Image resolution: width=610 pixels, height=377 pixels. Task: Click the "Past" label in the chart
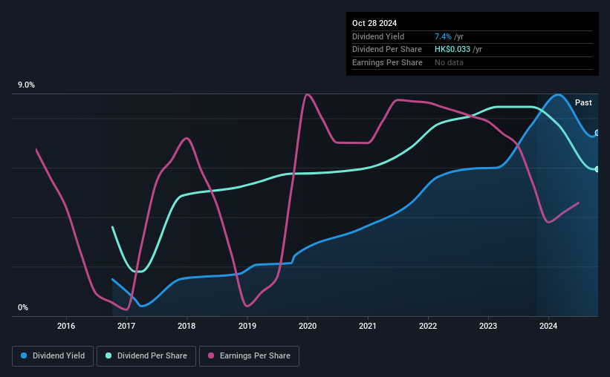(583, 102)
